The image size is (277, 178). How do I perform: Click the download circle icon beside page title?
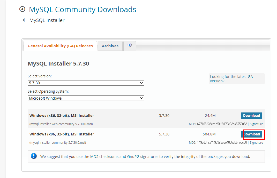pyautogui.click(x=22, y=9)
